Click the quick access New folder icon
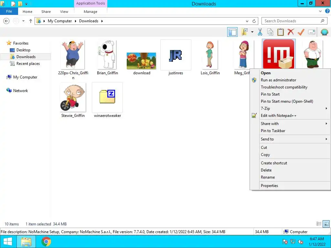The height and width of the screenshot is (248, 331). [x=20, y=4]
